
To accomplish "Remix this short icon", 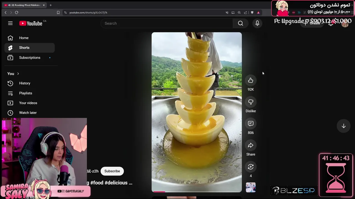I will click(251, 167).
